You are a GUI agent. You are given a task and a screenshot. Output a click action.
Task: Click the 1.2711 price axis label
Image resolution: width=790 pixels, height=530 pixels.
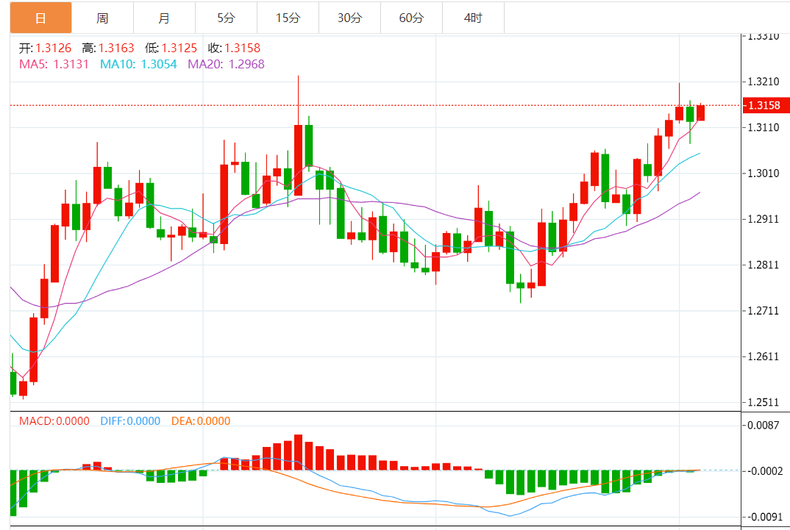pos(764,310)
